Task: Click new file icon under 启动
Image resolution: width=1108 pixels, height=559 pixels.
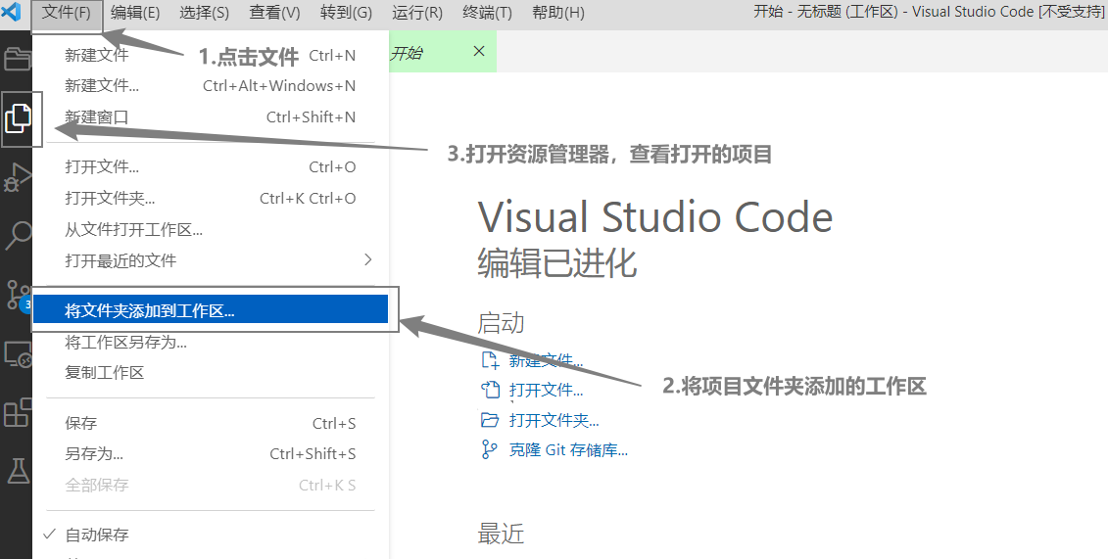Action: [491, 360]
